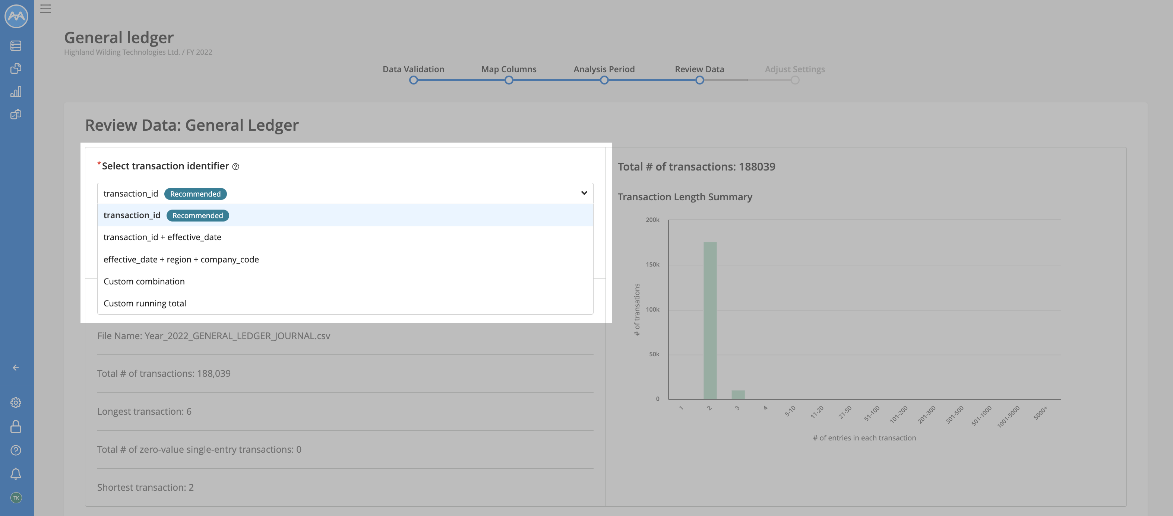Click Total # of transactions: 188039 heading
This screenshot has height=516, width=1173.
tap(696, 166)
